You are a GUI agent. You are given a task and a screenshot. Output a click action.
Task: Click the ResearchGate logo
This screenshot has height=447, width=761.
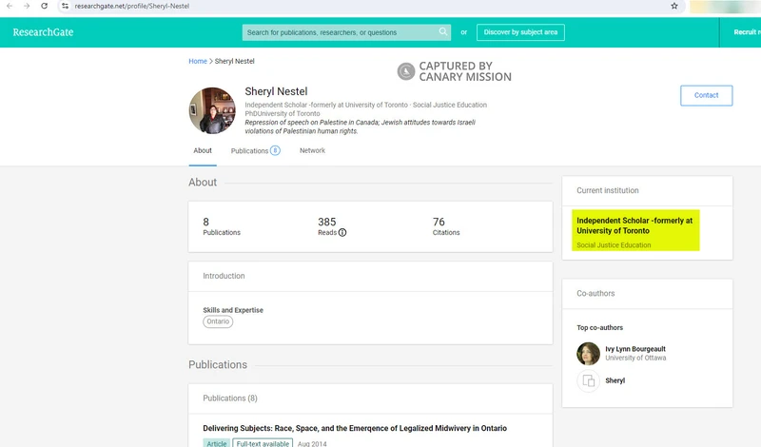tap(43, 32)
